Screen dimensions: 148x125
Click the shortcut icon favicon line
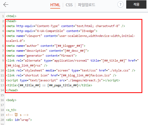click(61, 76)
